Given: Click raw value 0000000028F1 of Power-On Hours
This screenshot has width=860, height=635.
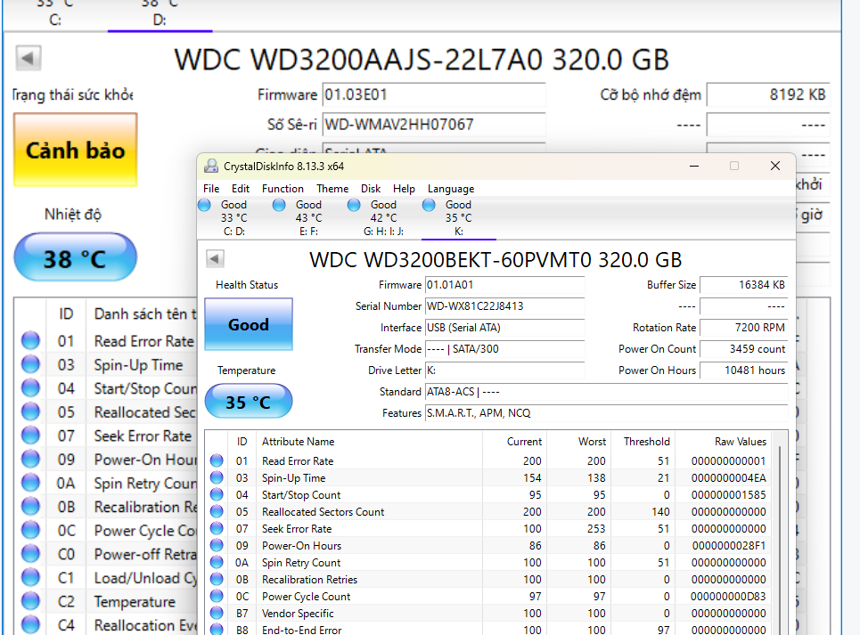Looking at the screenshot, I should (x=728, y=546).
